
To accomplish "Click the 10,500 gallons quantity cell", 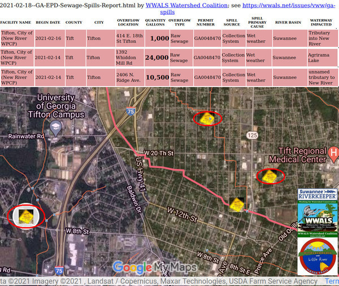I will click(158, 77).
